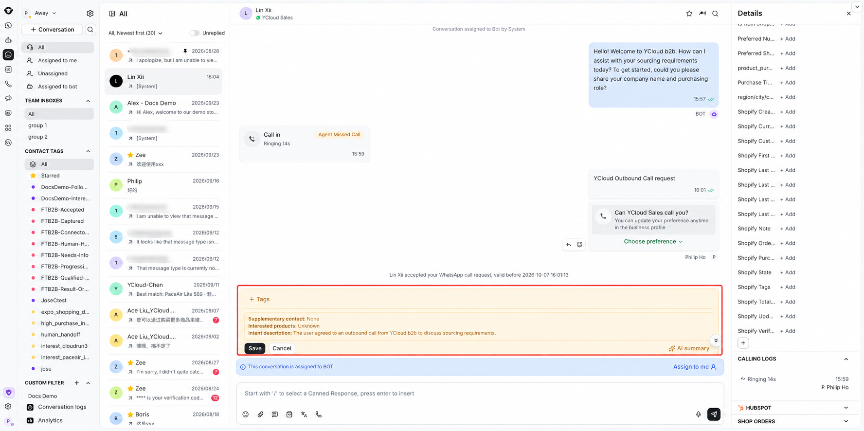The image size is (864, 431).
Task: Open Philip conversation in list
Action: [x=163, y=185]
